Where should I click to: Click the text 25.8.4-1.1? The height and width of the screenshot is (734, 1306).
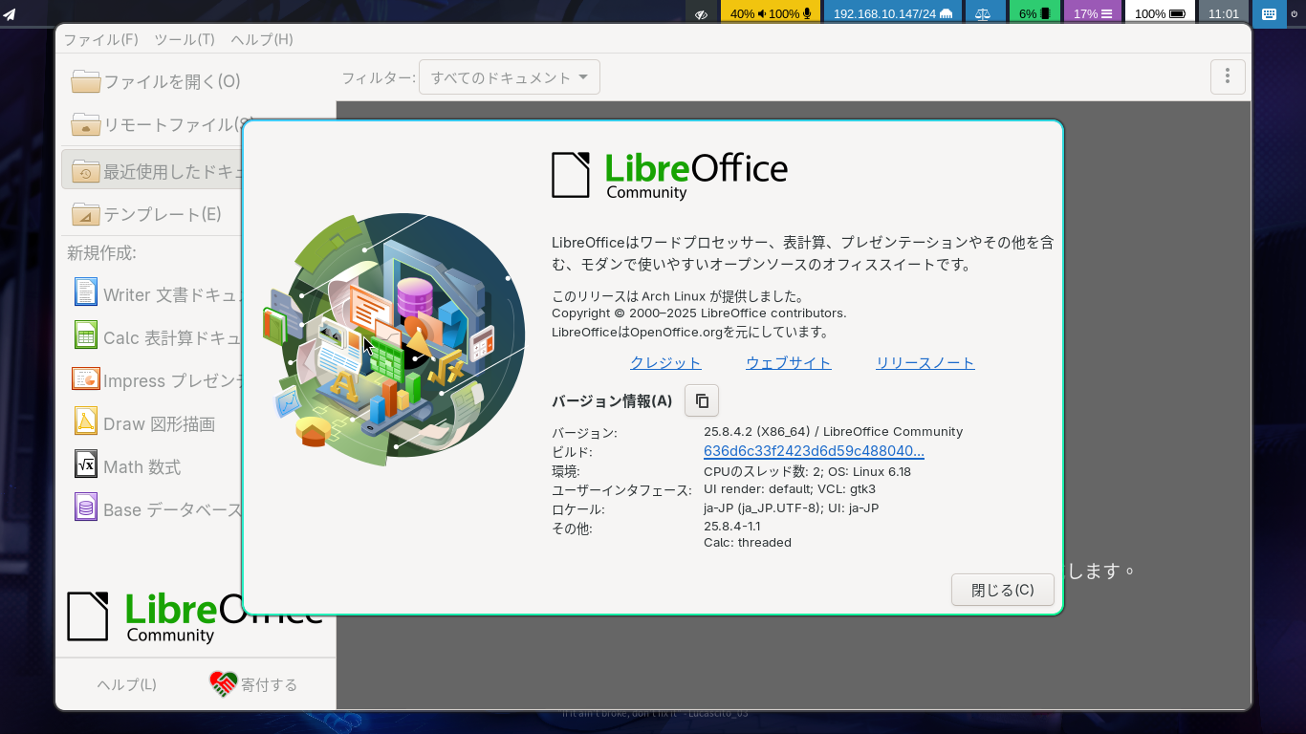pyautogui.click(x=732, y=526)
